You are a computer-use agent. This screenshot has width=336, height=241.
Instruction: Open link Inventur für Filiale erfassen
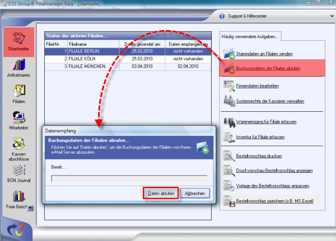(x=260, y=137)
